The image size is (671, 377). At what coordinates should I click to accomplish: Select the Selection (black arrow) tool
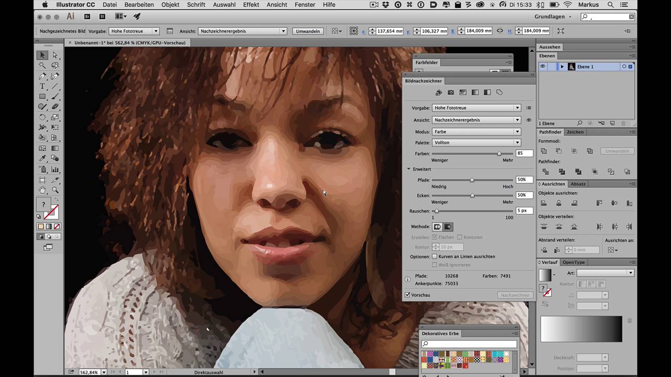[42, 55]
